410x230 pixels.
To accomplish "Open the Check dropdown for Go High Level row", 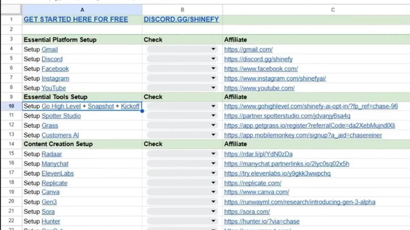I will click(182, 106).
